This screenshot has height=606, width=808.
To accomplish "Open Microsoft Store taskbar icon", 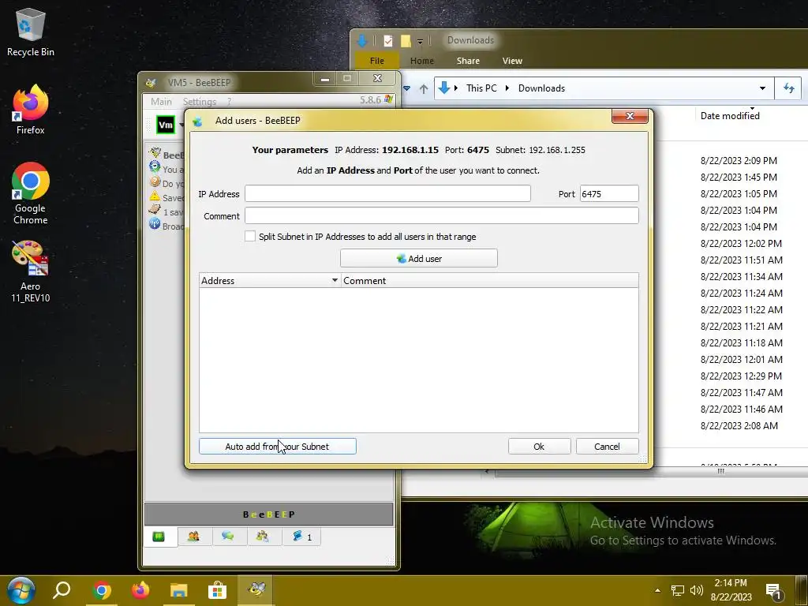I will [x=218, y=590].
